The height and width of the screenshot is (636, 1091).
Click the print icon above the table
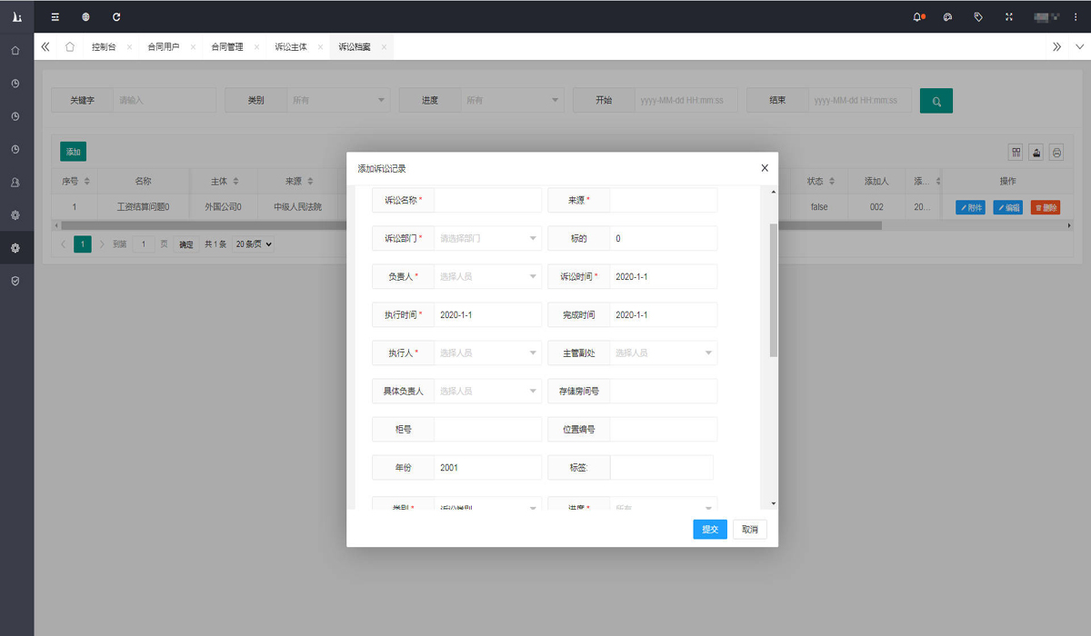(1056, 153)
